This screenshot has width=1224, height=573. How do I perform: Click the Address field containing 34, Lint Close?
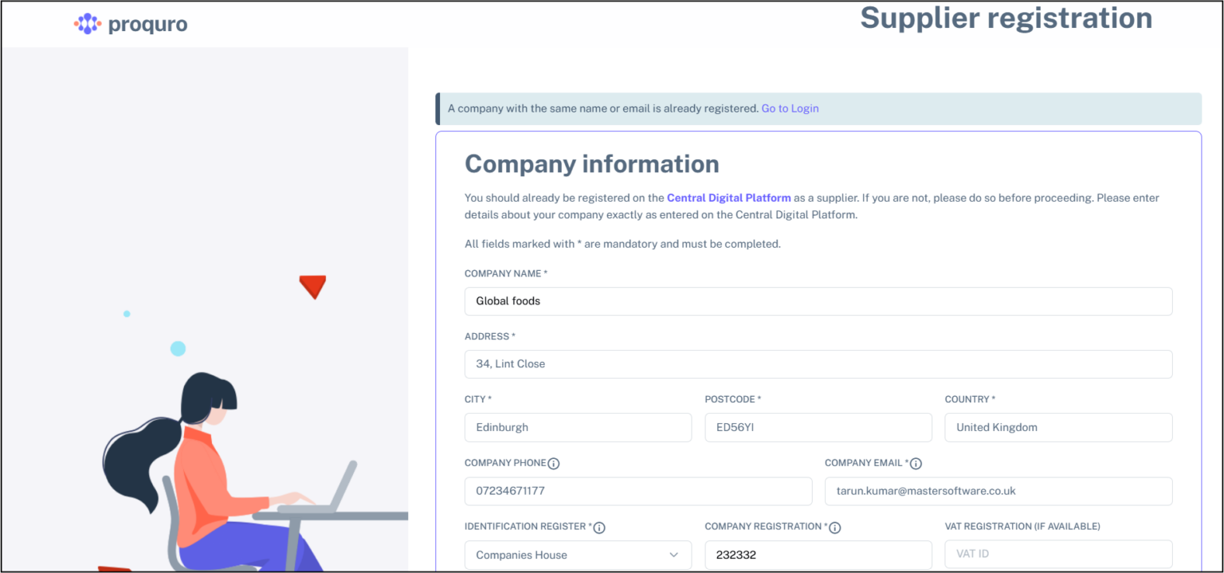point(818,364)
